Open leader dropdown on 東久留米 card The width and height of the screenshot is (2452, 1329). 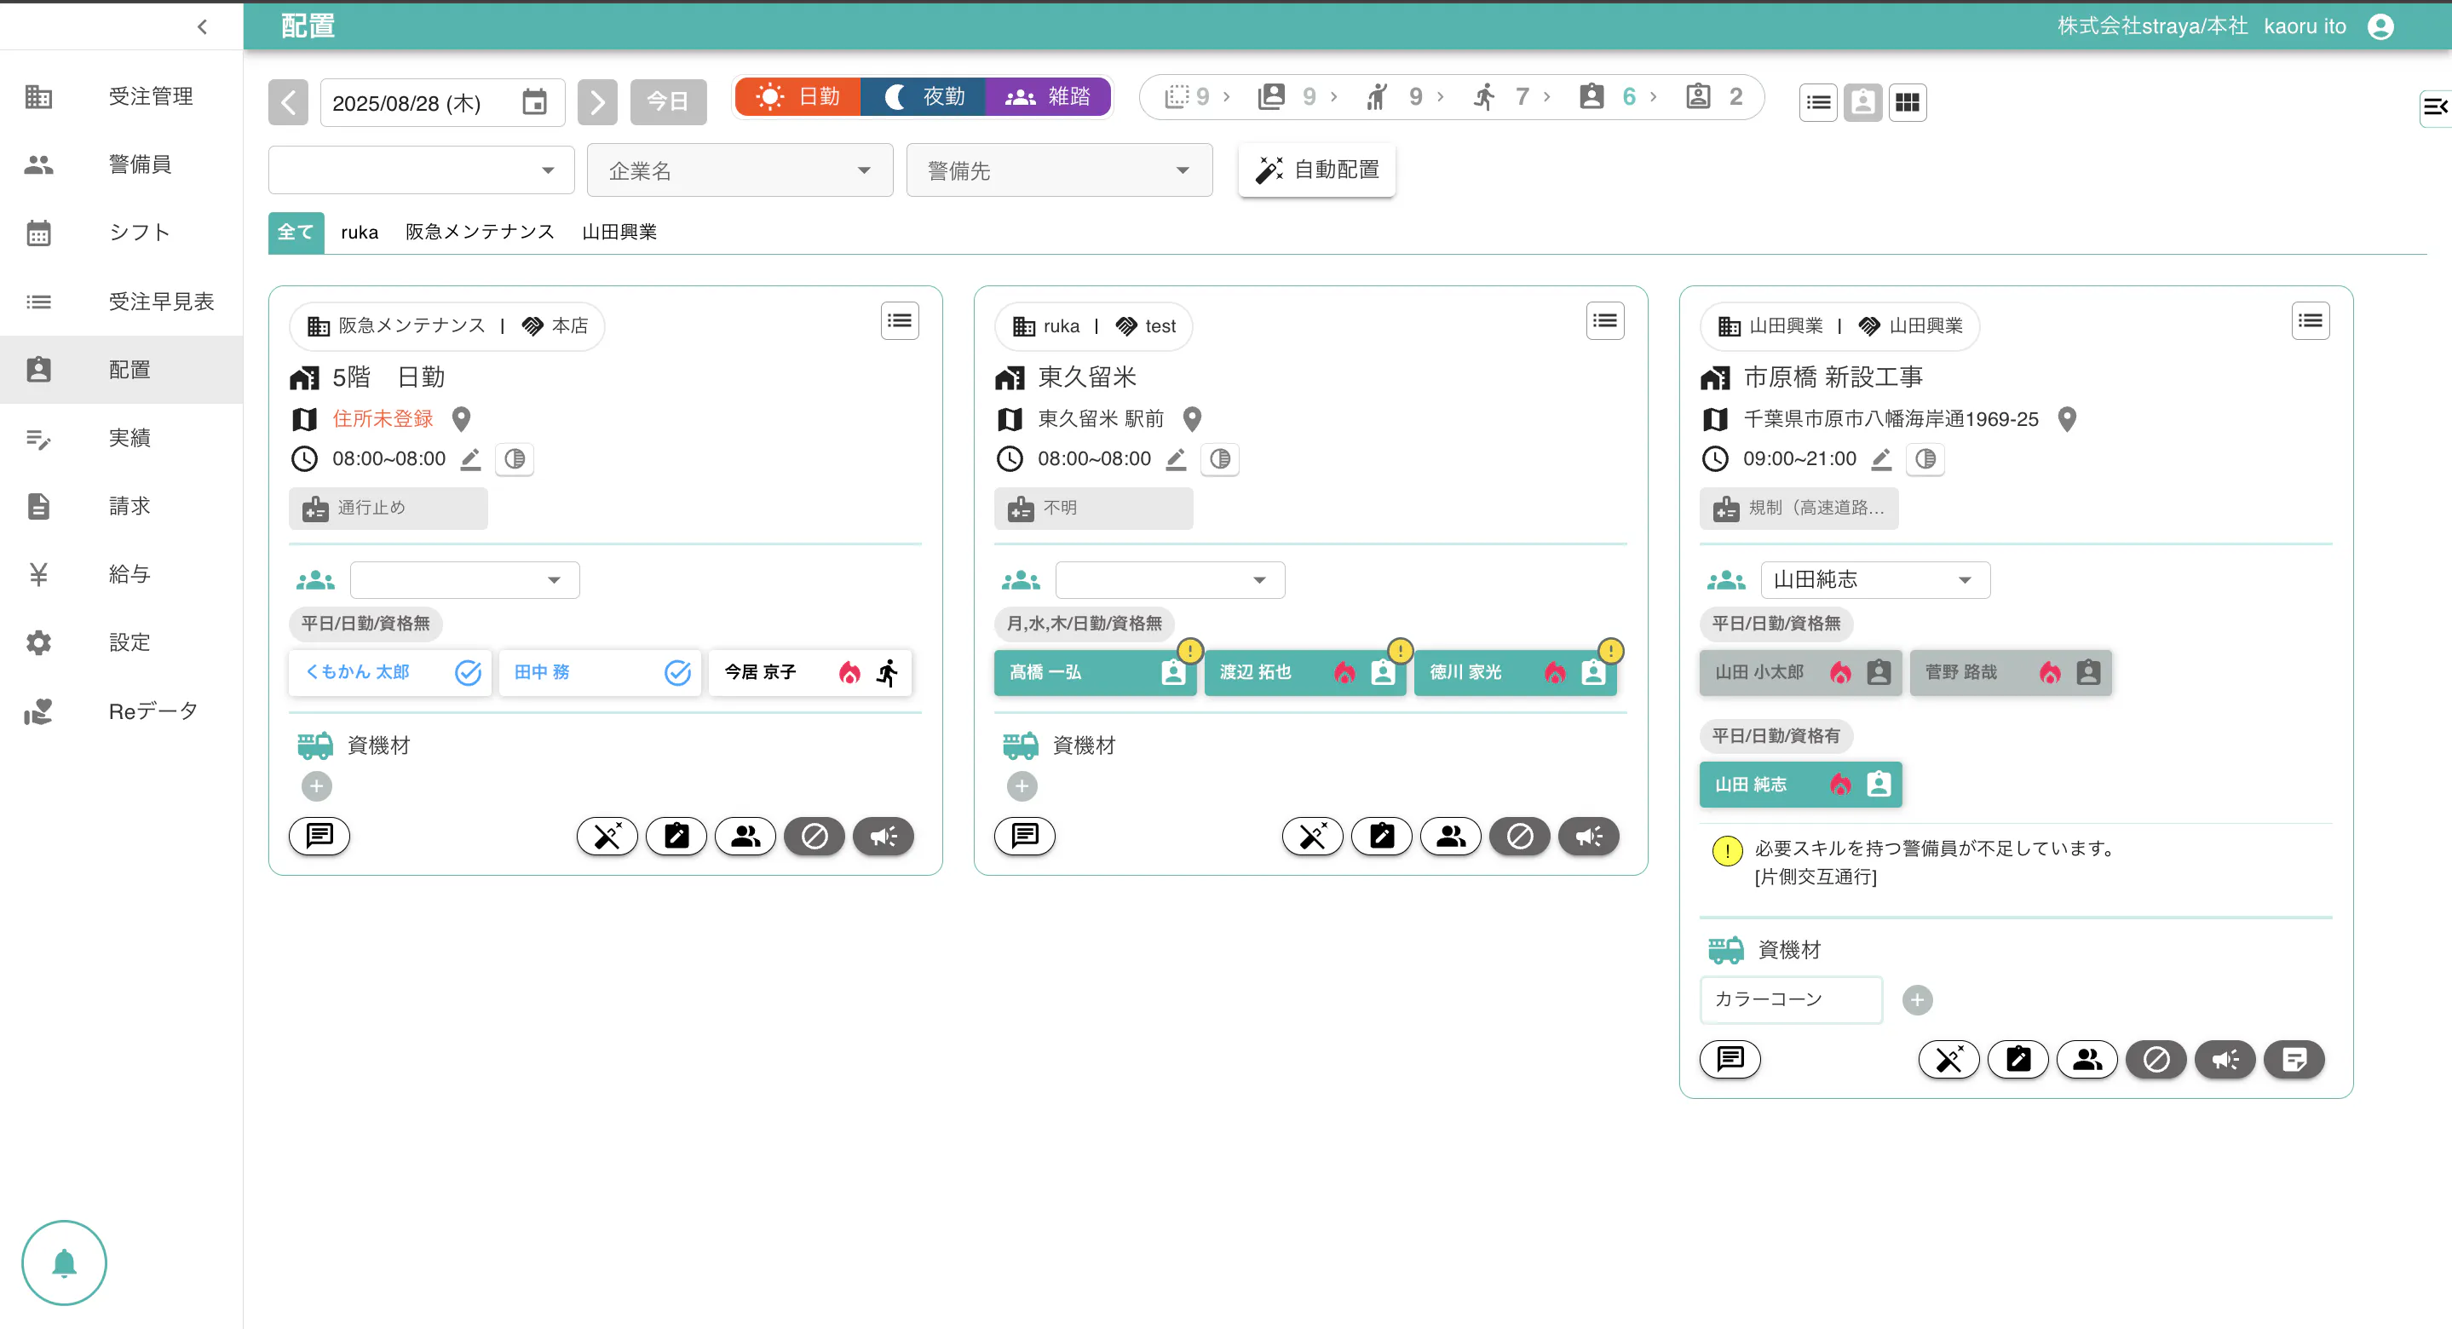click(x=1170, y=580)
